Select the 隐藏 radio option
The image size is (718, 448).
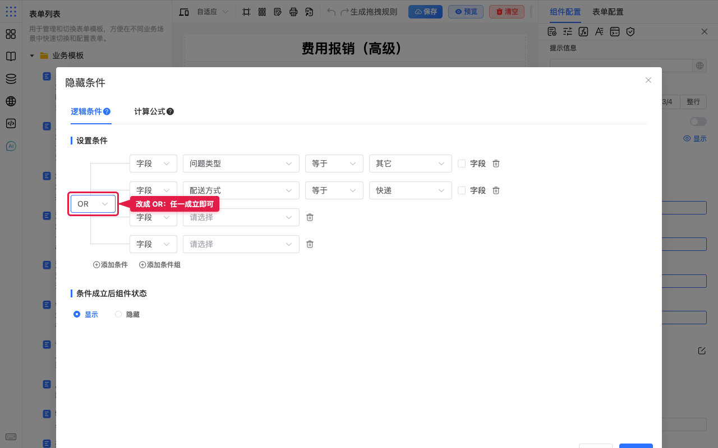pyautogui.click(x=118, y=315)
